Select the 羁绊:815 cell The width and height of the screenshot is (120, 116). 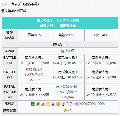pyautogui.click(x=34, y=35)
